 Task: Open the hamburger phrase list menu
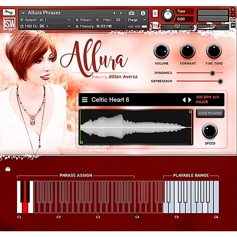pos(84,100)
